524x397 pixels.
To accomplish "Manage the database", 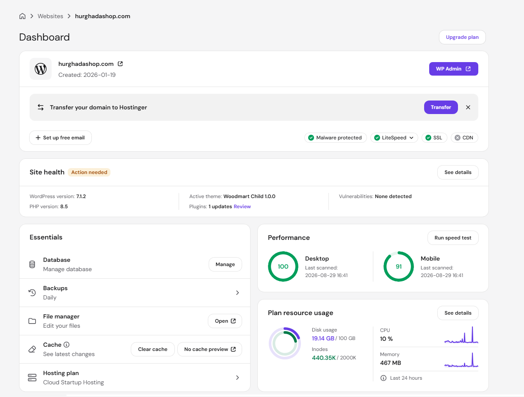I will 225,264.
